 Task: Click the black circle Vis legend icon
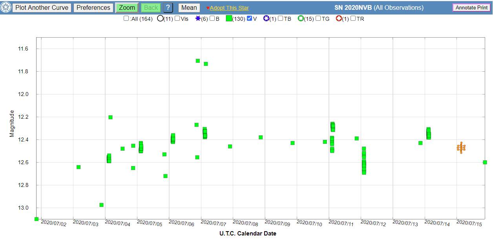[160, 18]
